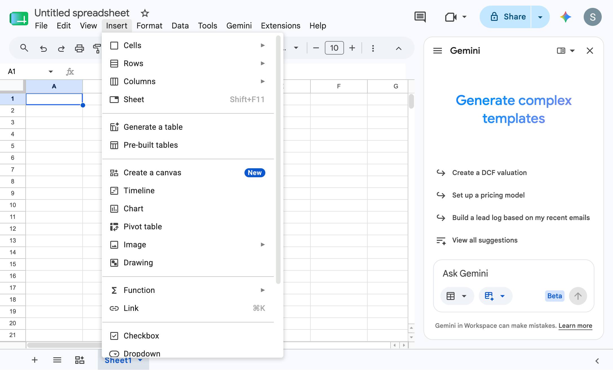The width and height of the screenshot is (613, 370).
Task: Click the Gemini table selector icon button
Action: tap(457, 296)
